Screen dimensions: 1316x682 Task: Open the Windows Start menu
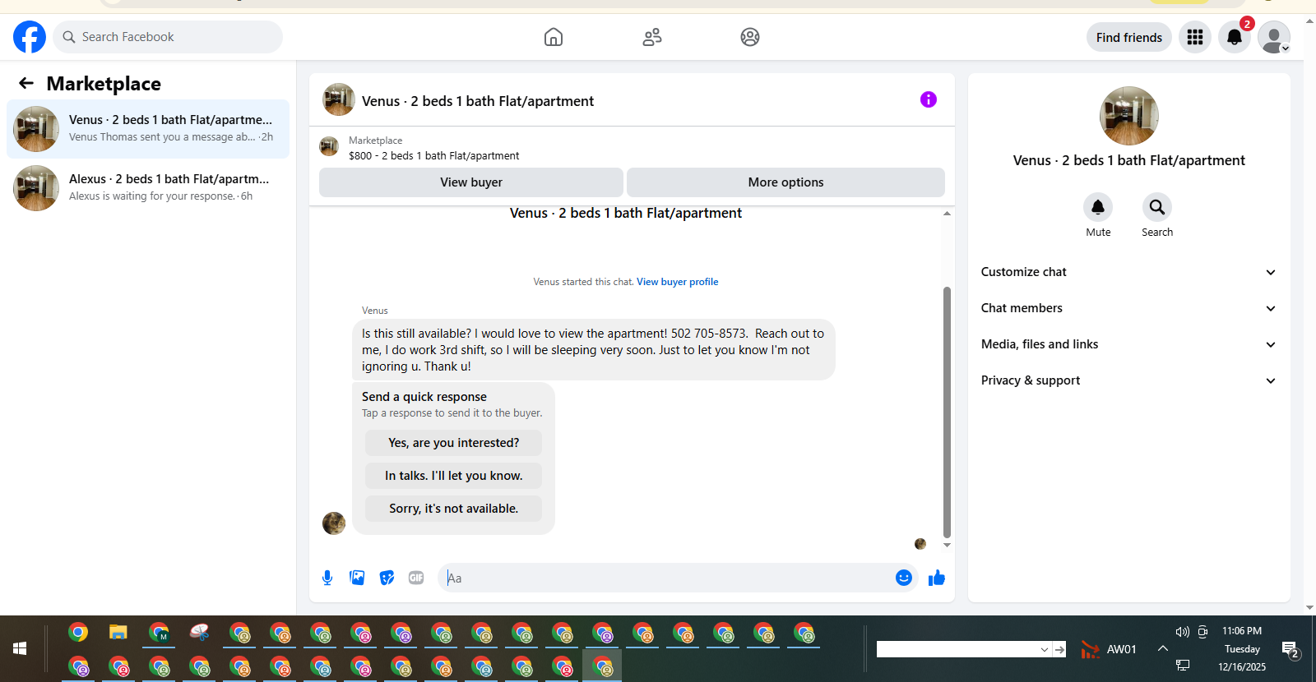coord(20,648)
